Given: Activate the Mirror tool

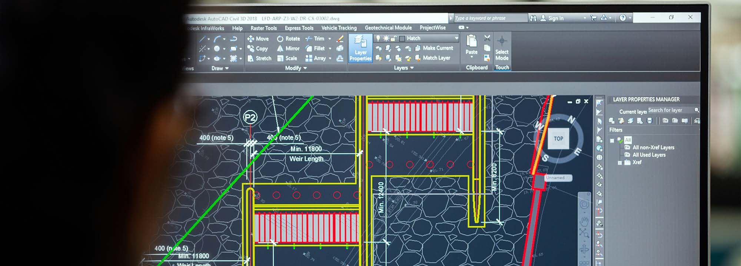Looking at the screenshot, I should [x=288, y=48].
